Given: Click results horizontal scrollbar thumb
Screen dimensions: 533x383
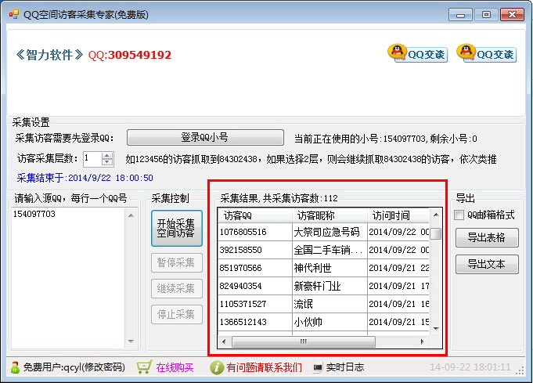Looking at the screenshot, I should [x=304, y=341].
